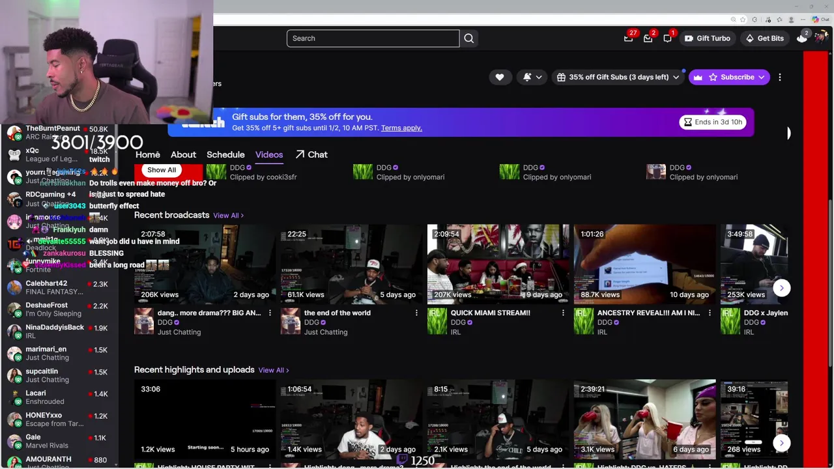Play the 2:07:58 broadcast thumbnail
Viewport: 834px width, 469px height.
[x=205, y=264]
